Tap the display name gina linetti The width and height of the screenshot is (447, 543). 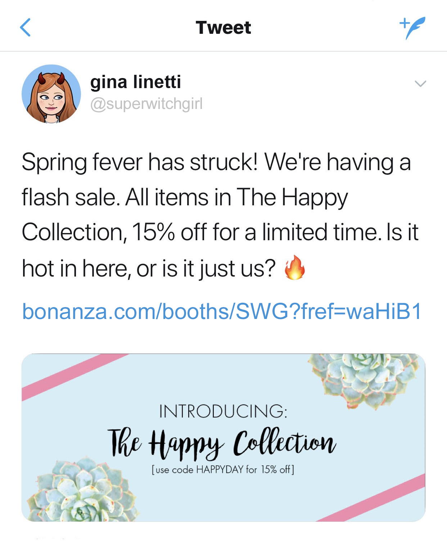135,82
